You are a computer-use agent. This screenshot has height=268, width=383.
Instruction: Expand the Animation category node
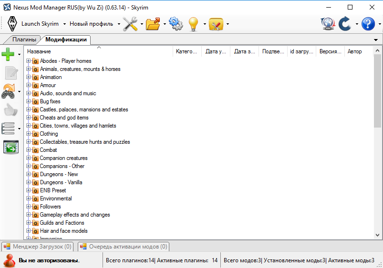[x=28, y=77]
